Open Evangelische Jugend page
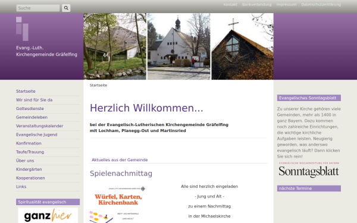The image size is (357, 223). coord(37,134)
